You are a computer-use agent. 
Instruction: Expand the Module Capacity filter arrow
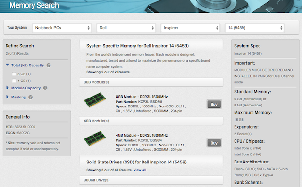8,88
